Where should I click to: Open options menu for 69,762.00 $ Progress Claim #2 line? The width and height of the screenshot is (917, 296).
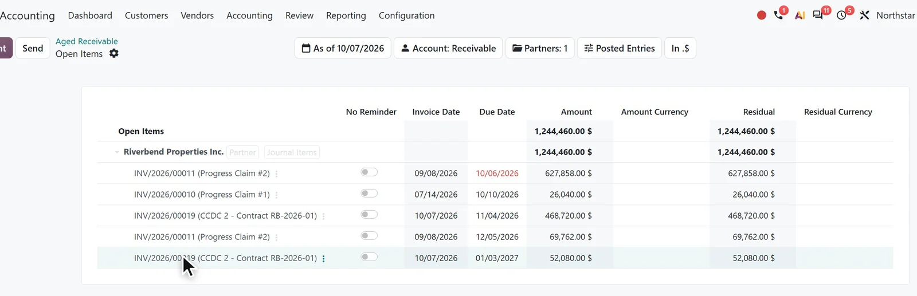pyautogui.click(x=276, y=238)
